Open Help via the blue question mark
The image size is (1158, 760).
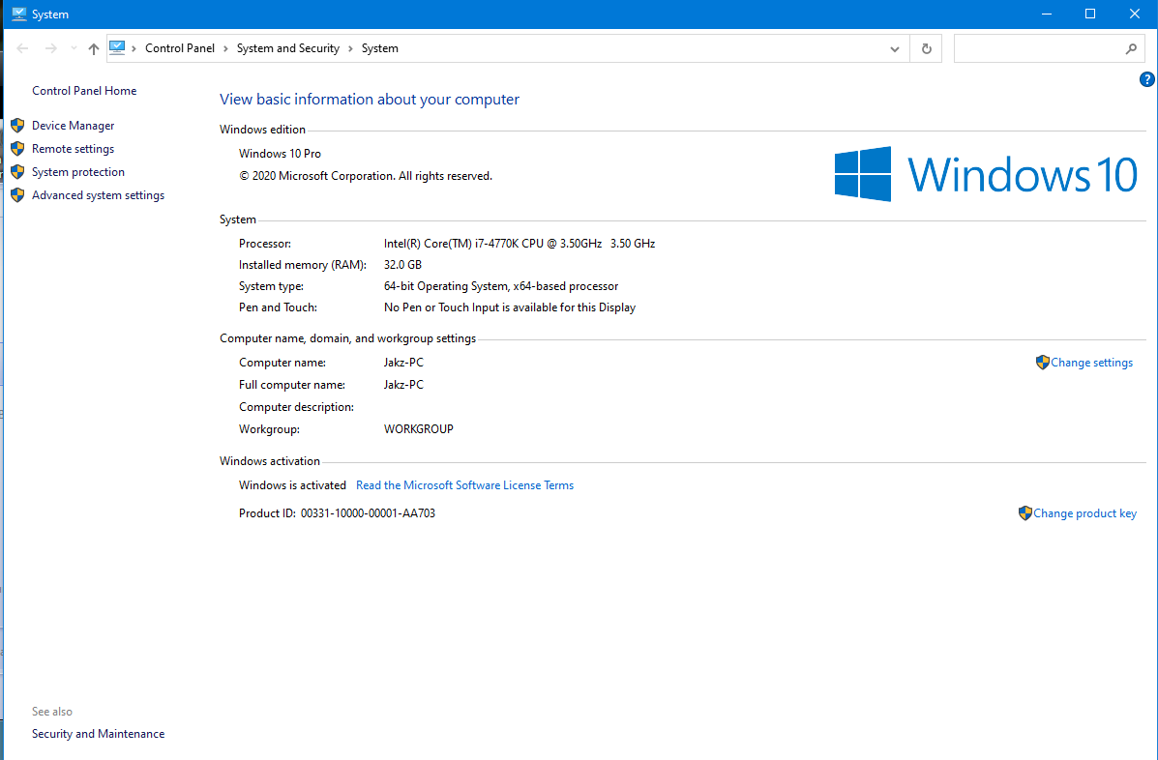[1147, 79]
